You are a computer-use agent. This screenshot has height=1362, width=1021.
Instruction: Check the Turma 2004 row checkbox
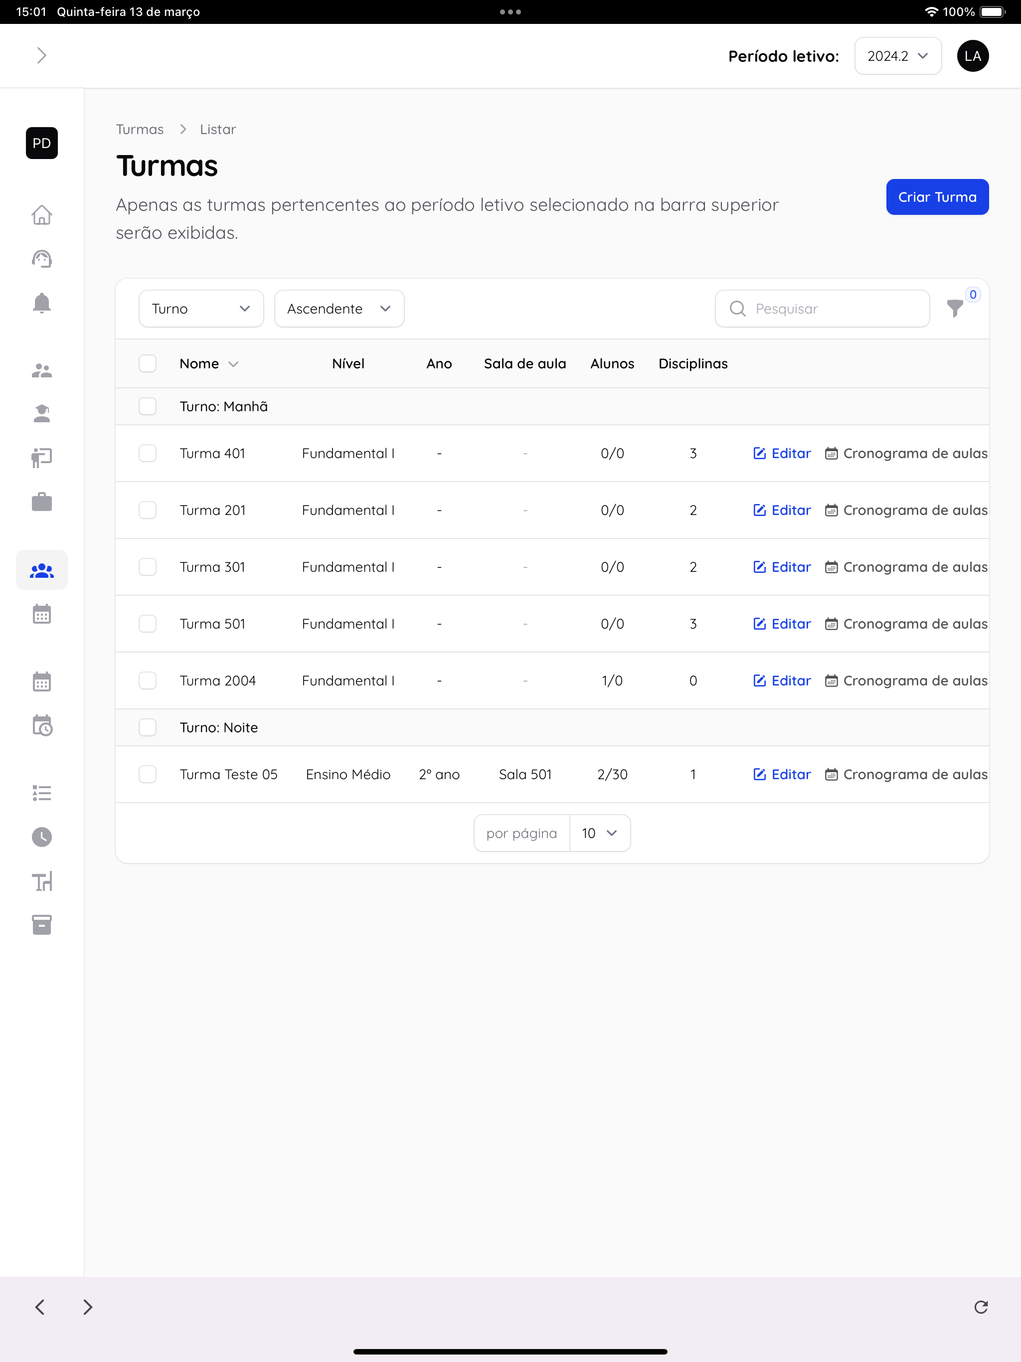147,681
